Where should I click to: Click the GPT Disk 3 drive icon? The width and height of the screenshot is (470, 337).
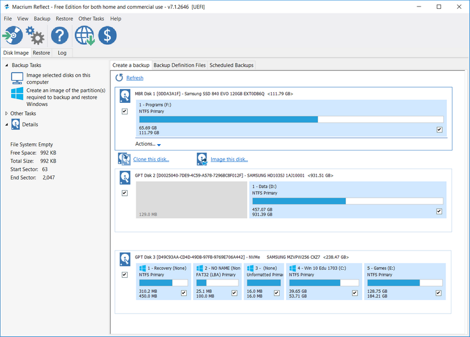(x=125, y=259)
